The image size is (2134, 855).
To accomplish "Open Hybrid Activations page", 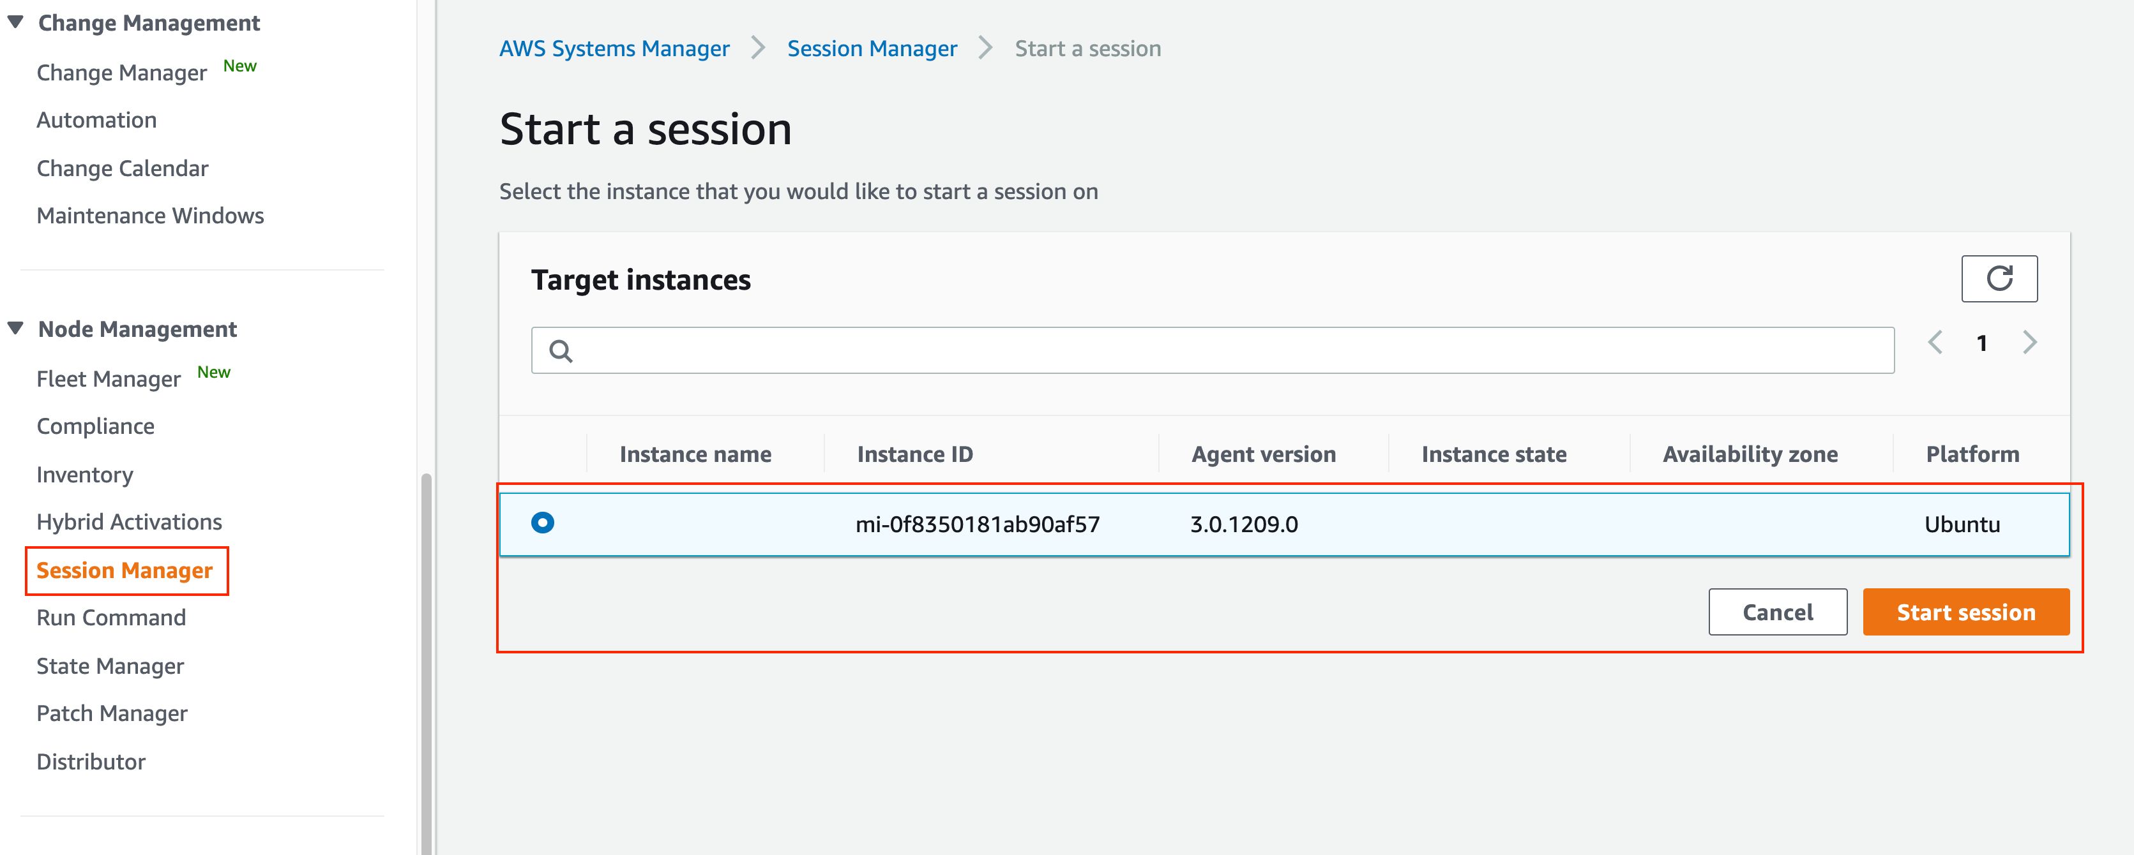I will coord(129,523).
